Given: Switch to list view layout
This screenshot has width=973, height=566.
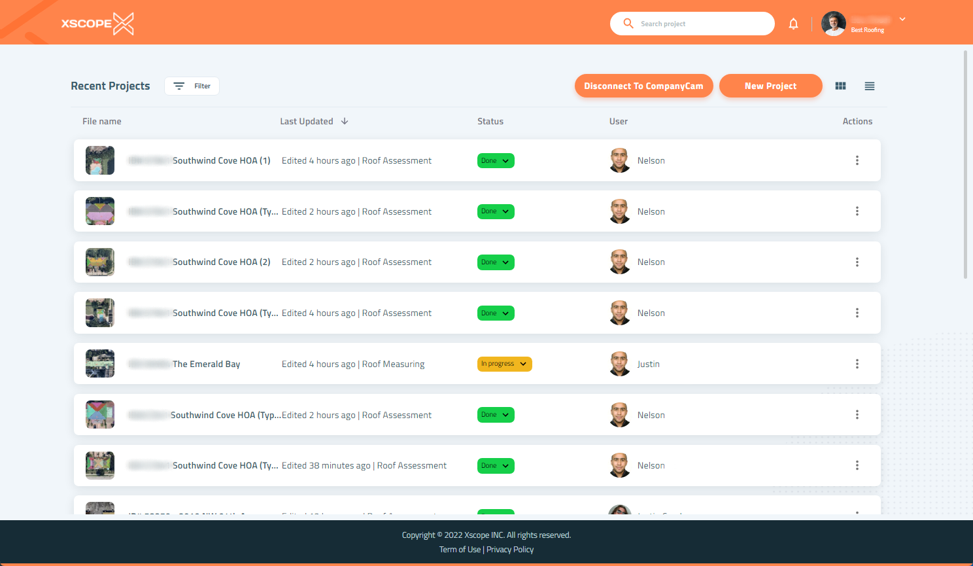Looking at the screenshot, I should point(869,86).
